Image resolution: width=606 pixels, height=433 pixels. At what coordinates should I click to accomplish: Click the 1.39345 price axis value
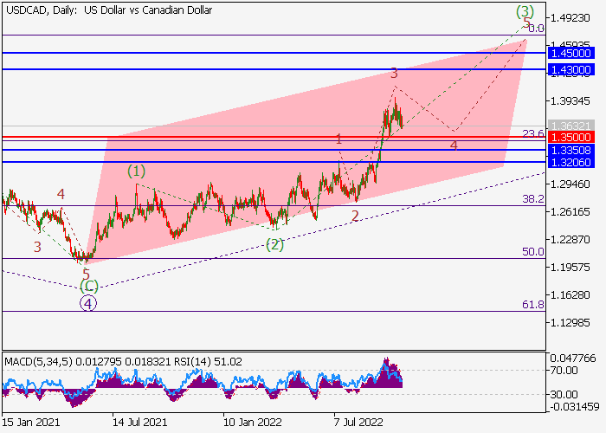click(x=571, y=101)
